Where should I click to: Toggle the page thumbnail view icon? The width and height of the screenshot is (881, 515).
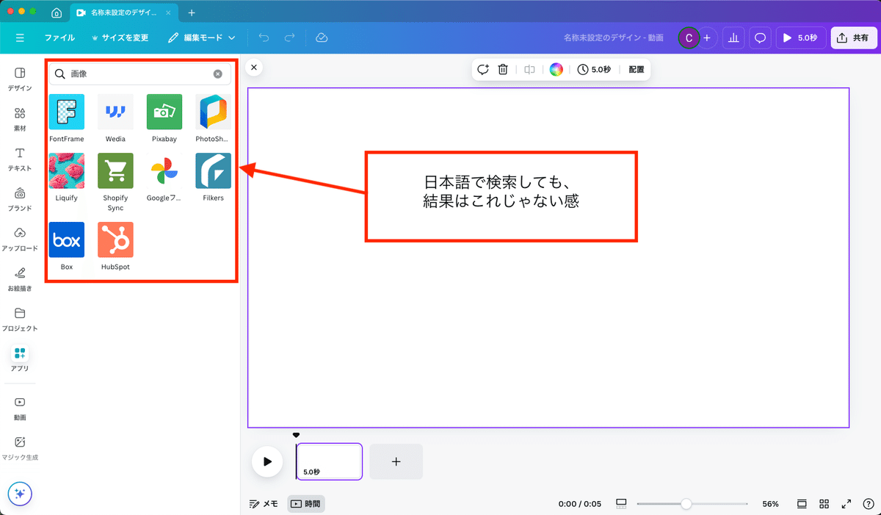pos(802,504)
